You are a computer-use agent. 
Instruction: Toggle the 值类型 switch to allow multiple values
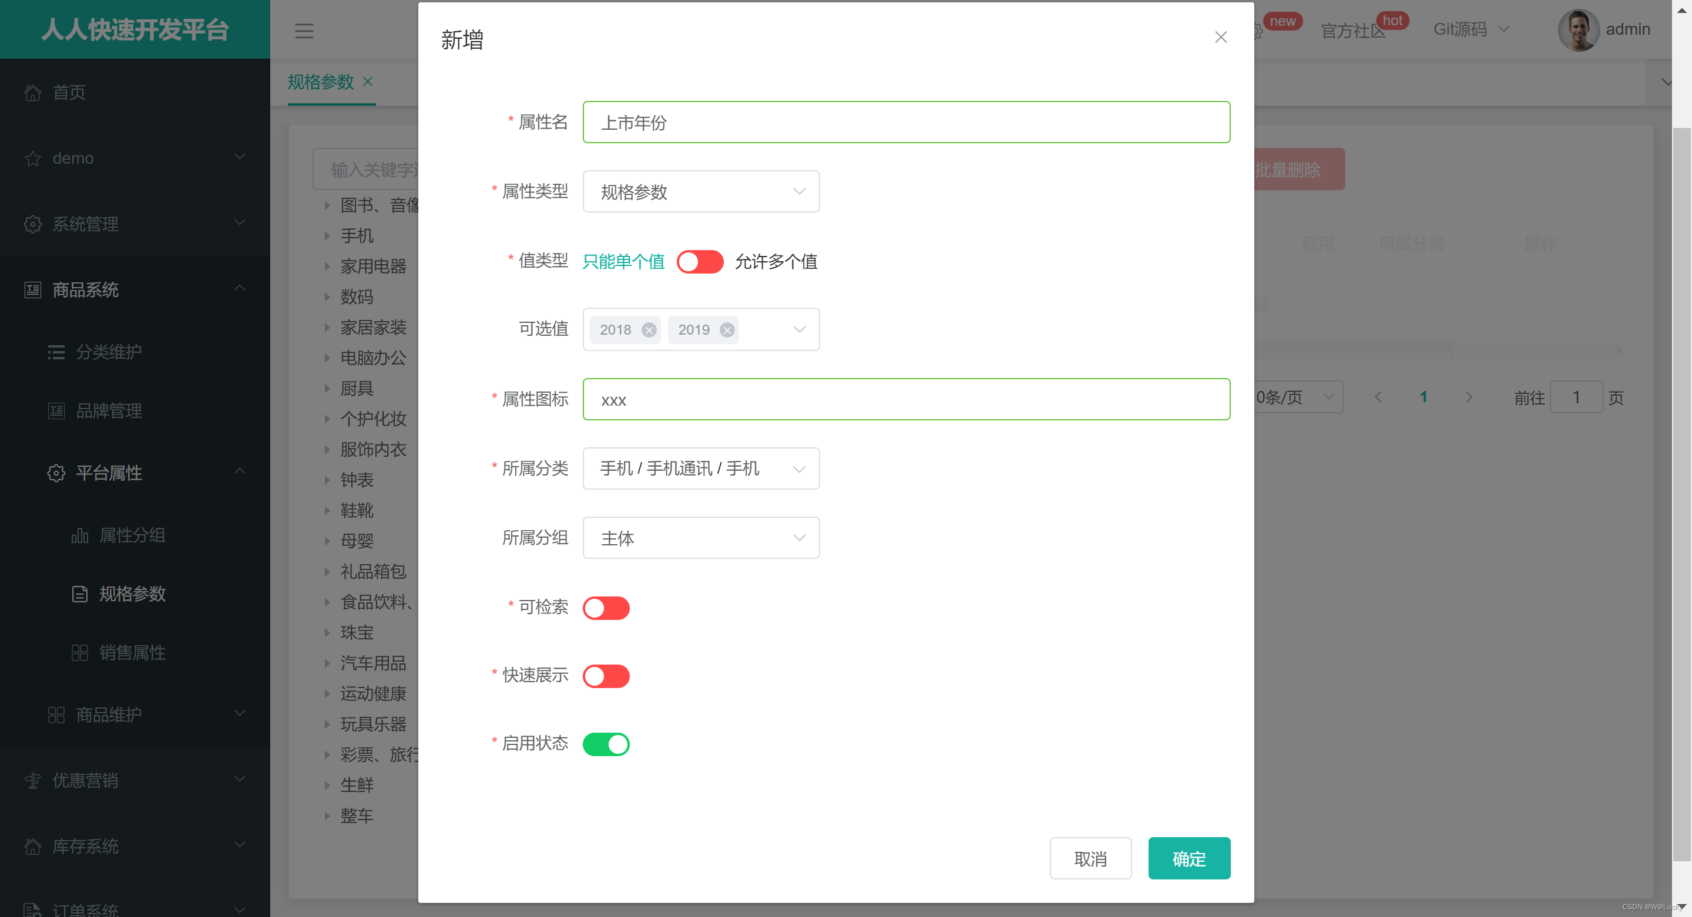click(700, 262)
